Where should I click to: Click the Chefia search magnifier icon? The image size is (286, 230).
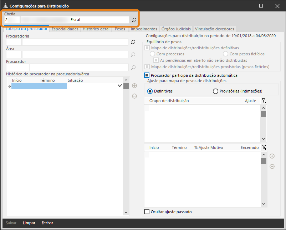[134, 20]
